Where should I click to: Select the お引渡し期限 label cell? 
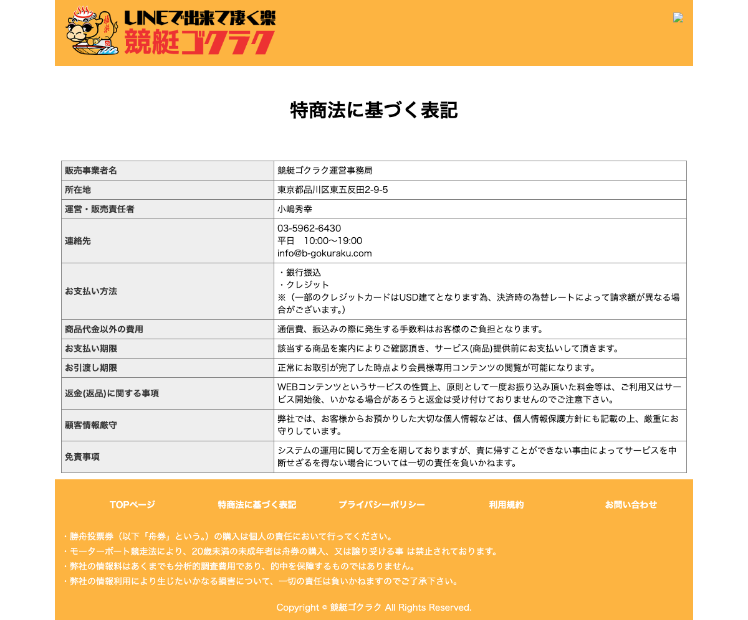pyautogui.click(x=168, y=368)
